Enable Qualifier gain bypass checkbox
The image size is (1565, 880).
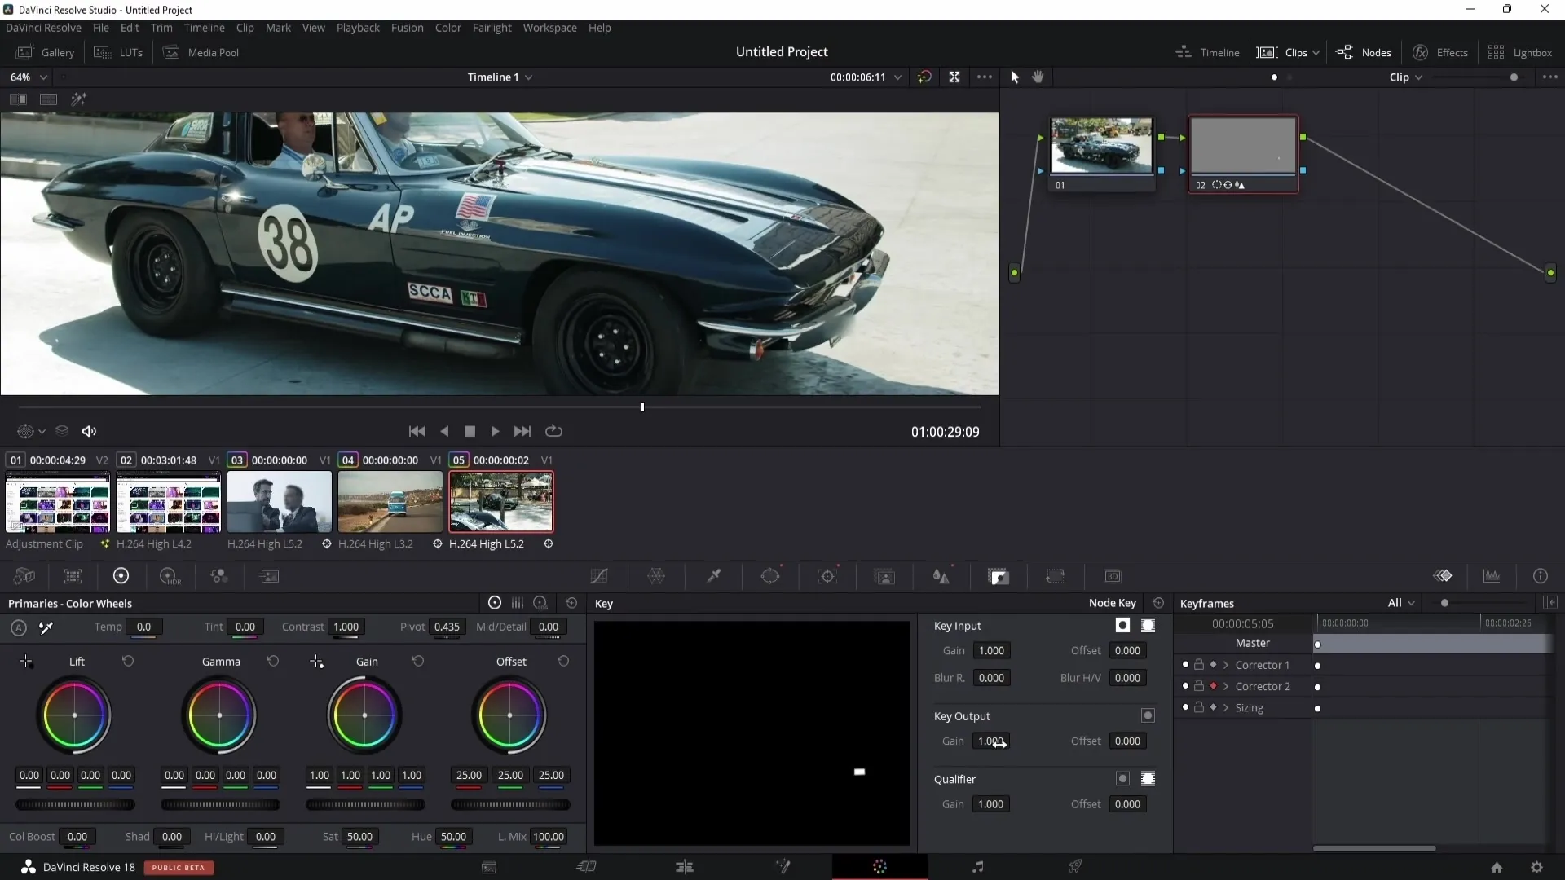coord(1122,779)
